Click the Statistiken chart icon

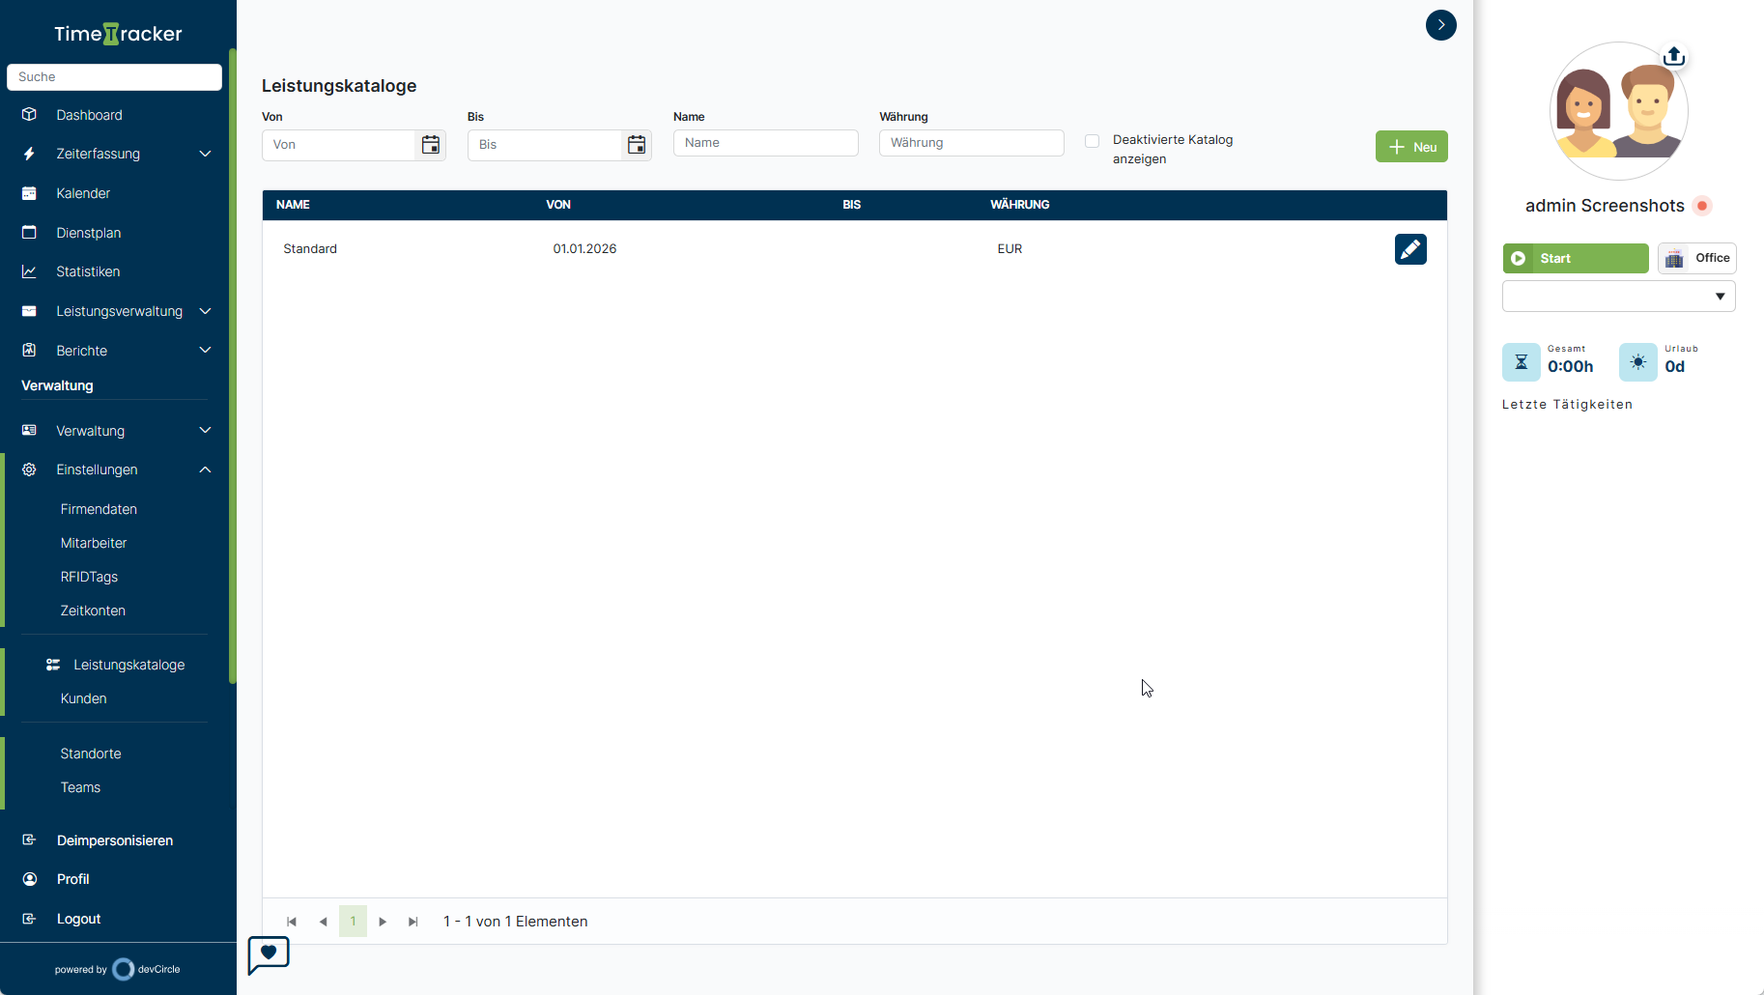pyautogui.click(x=29, y=271)
